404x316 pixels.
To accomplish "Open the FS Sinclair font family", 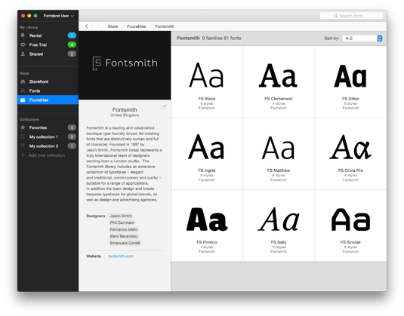I will point(350,226).
